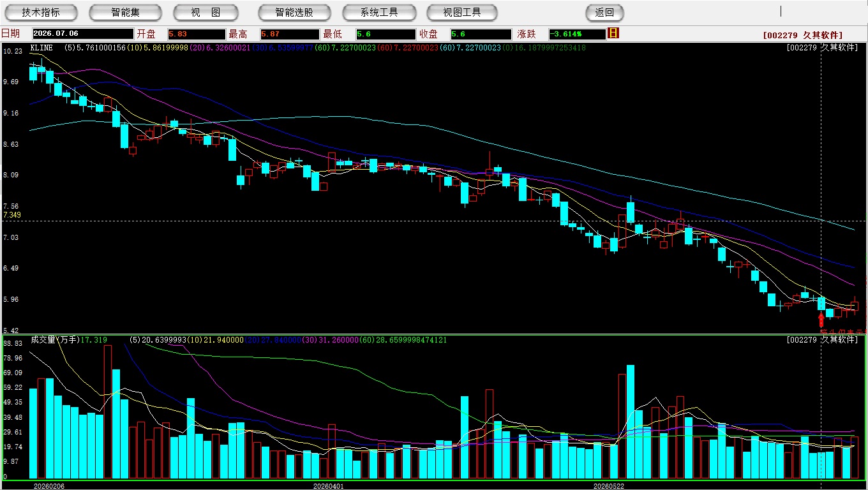
Task: Click the red arrow signal marker on K-line
Action: [821, 320]
